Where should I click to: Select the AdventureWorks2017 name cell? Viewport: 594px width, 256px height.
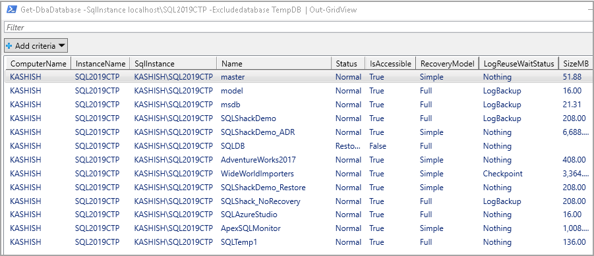pos(258,159)
